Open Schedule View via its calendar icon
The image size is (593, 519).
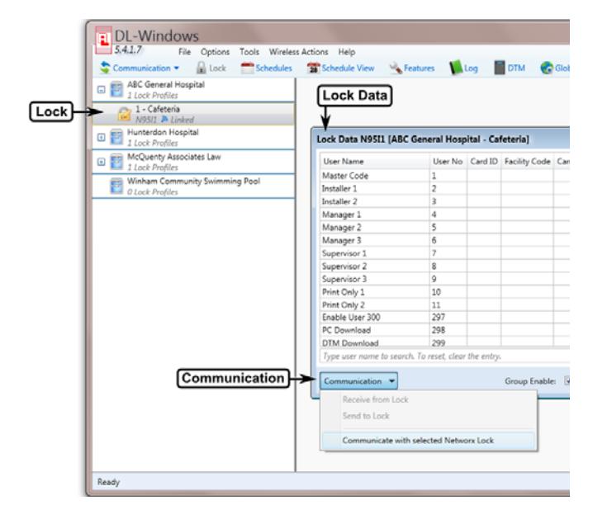click(313, 68)
